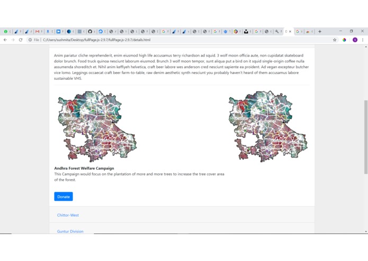Viewport: 368px width, 261px height.
Task: Bookmark this page with the star icon
Action: (x=335, y=40)
